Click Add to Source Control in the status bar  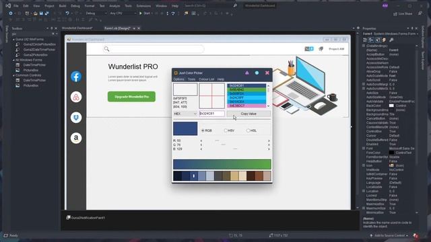click(389, 235)
